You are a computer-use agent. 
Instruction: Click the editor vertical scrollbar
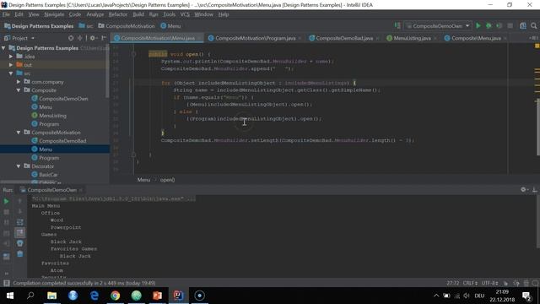tap(537, 128)
